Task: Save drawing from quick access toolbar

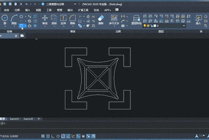Action: tap(5, 4)
